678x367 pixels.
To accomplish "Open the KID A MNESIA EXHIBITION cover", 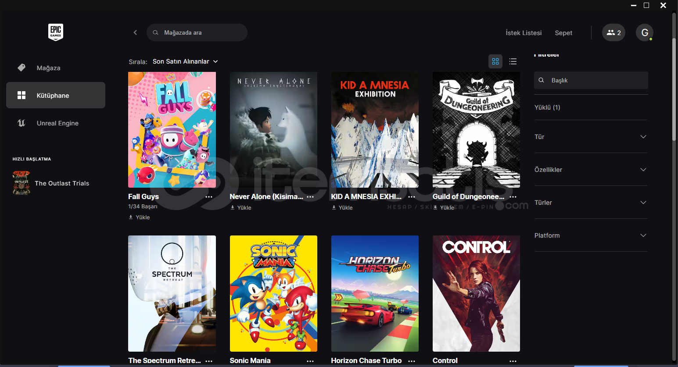I will pos(375,130).
